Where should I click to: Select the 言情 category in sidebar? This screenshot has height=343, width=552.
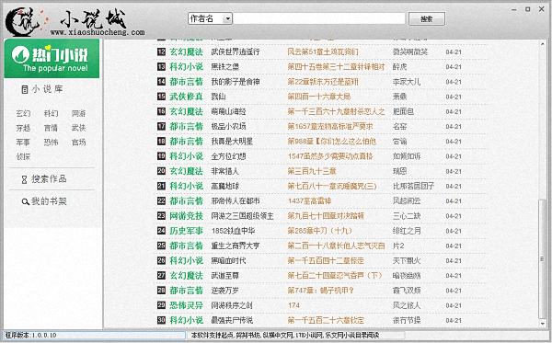(51, 128)
